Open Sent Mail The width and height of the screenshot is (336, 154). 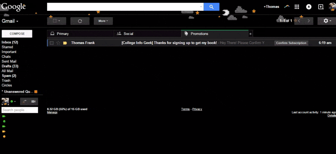pos(9,61)
